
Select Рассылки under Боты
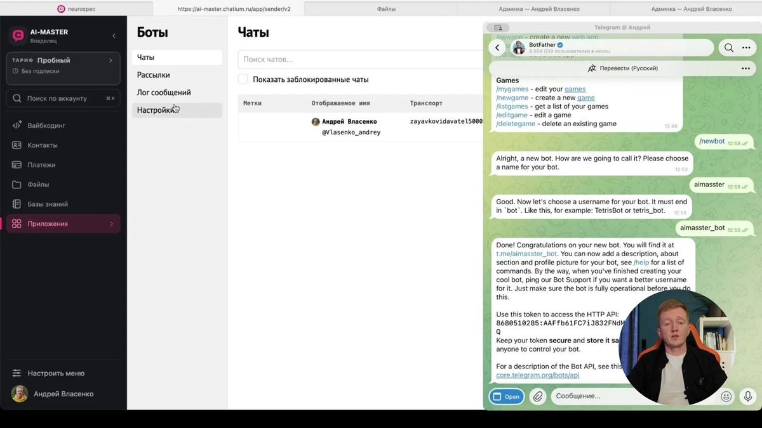pyautogui.click(x=177, y=75)
